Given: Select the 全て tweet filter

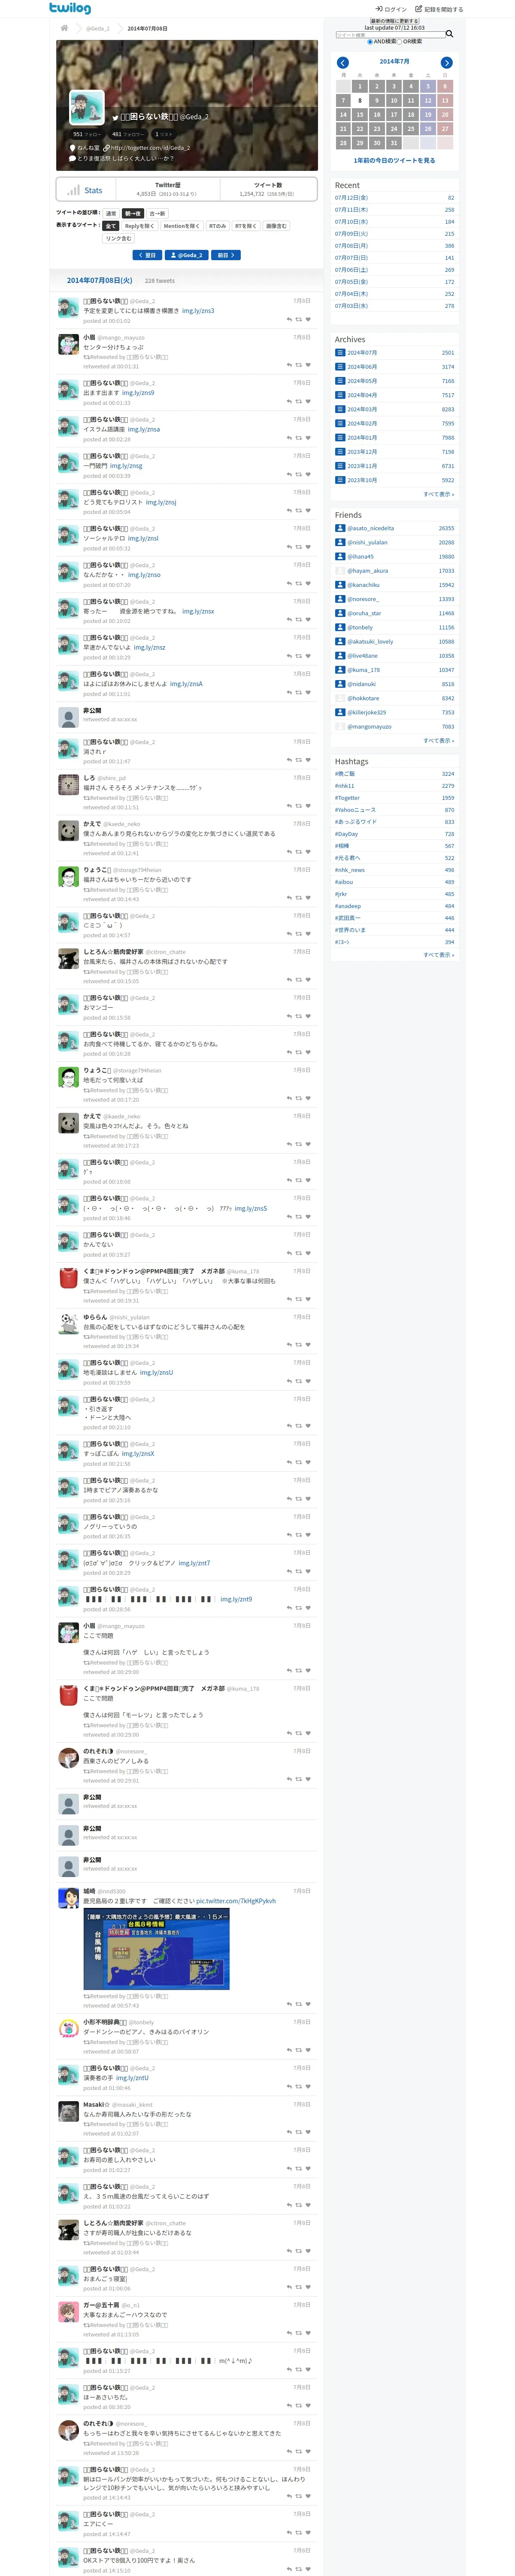Looking at the screenshot, I should (111, 226).
